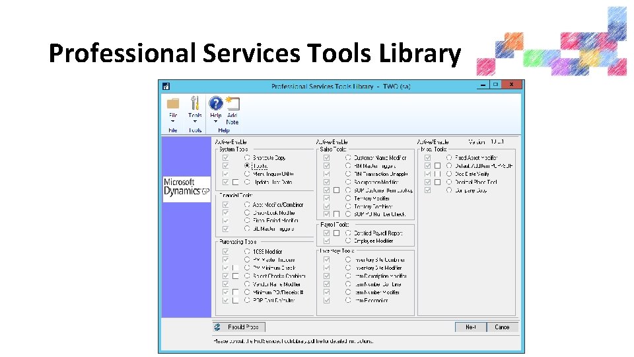Tick the empty Enable box for Select Checks Combiner
The height and width of the screenshot is (357, 634).
pyautogui.click(x=235, y=276)
